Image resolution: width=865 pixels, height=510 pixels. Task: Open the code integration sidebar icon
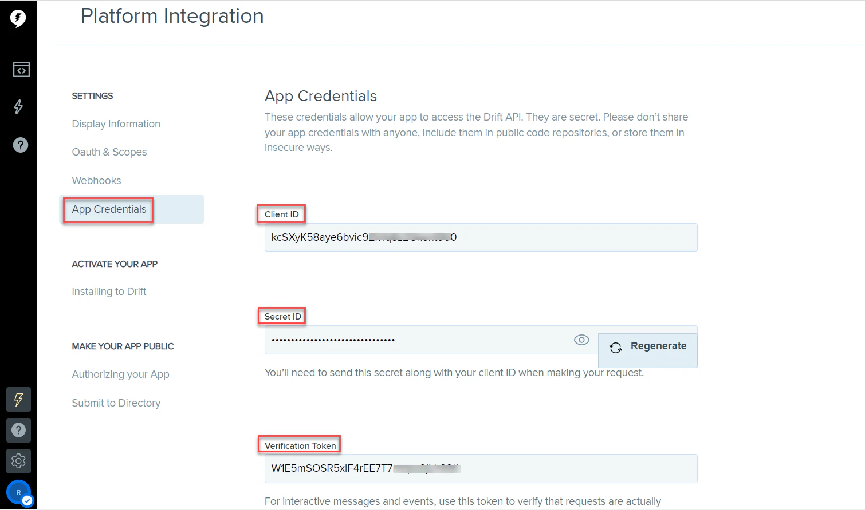pos(21,69)
